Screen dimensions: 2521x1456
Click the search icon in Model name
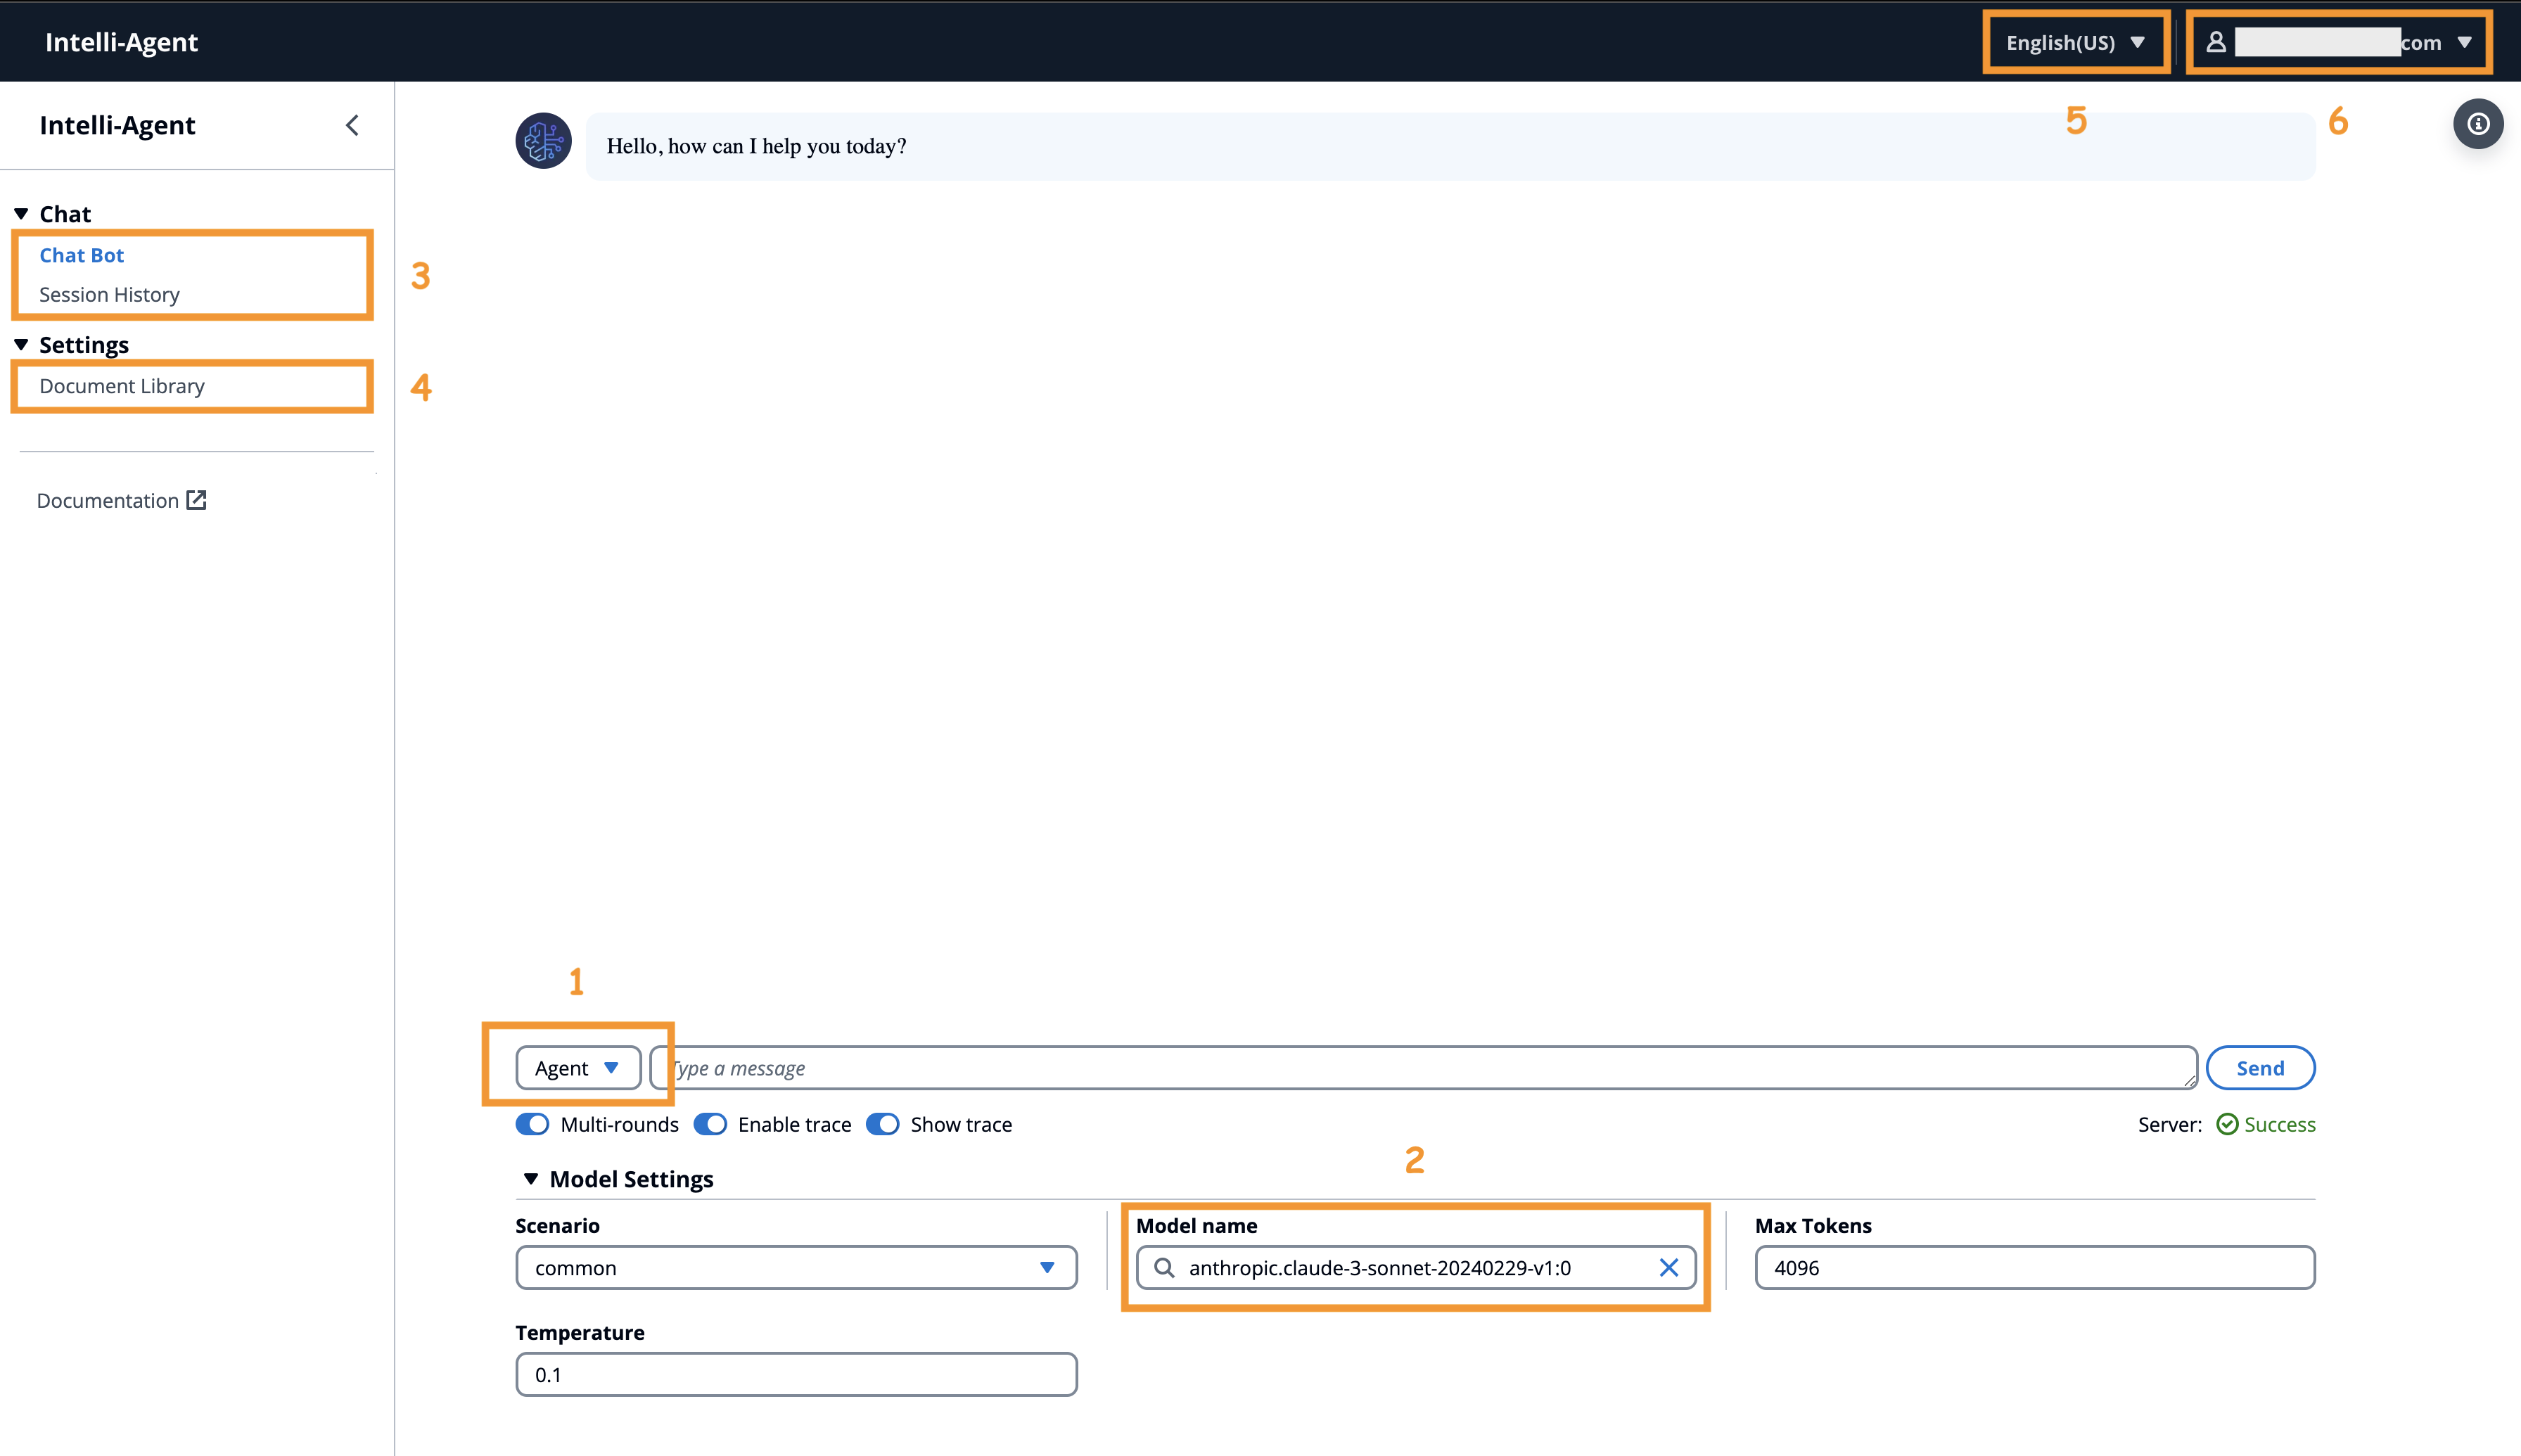(x=1164, y=1268)
